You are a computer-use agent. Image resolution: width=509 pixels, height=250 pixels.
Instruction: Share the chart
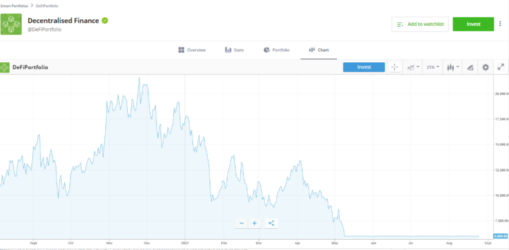(x=272, y=223)
